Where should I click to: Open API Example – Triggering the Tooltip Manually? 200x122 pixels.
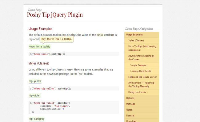click(142, 85)
